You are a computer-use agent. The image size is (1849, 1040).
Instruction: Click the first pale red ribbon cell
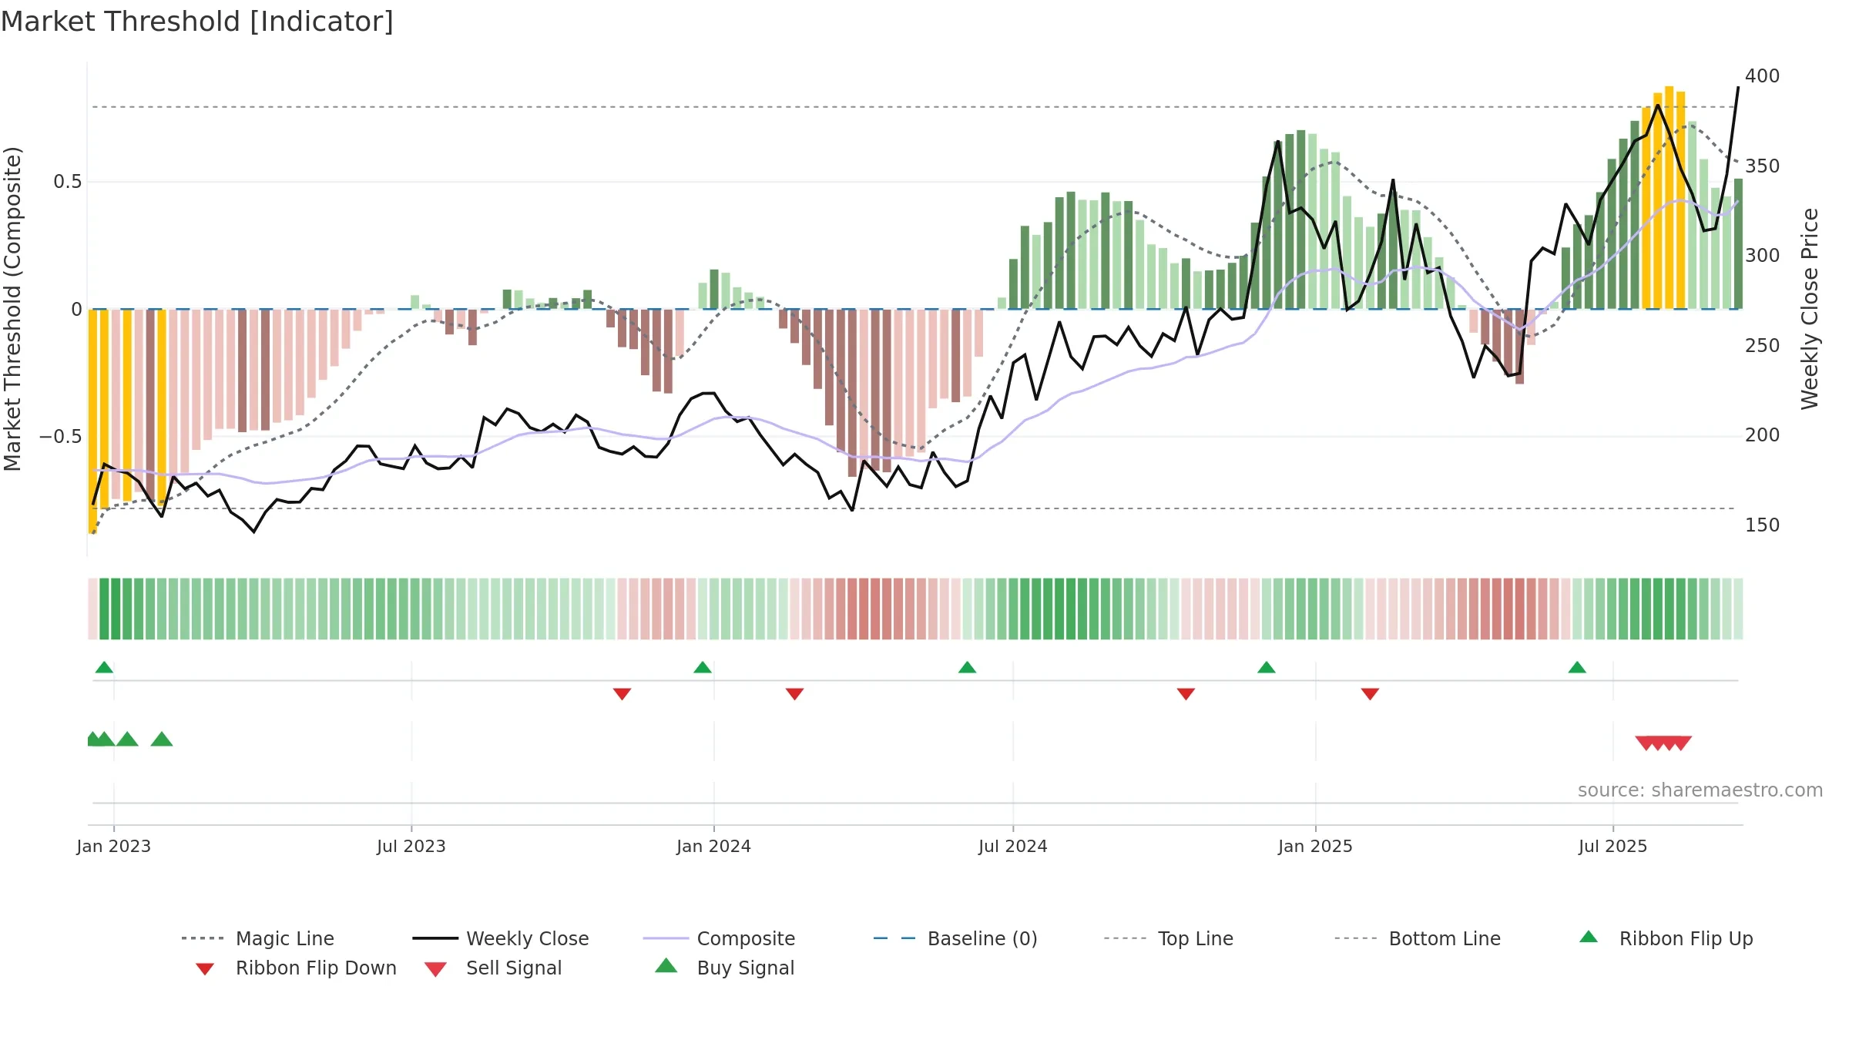point(92,609)
